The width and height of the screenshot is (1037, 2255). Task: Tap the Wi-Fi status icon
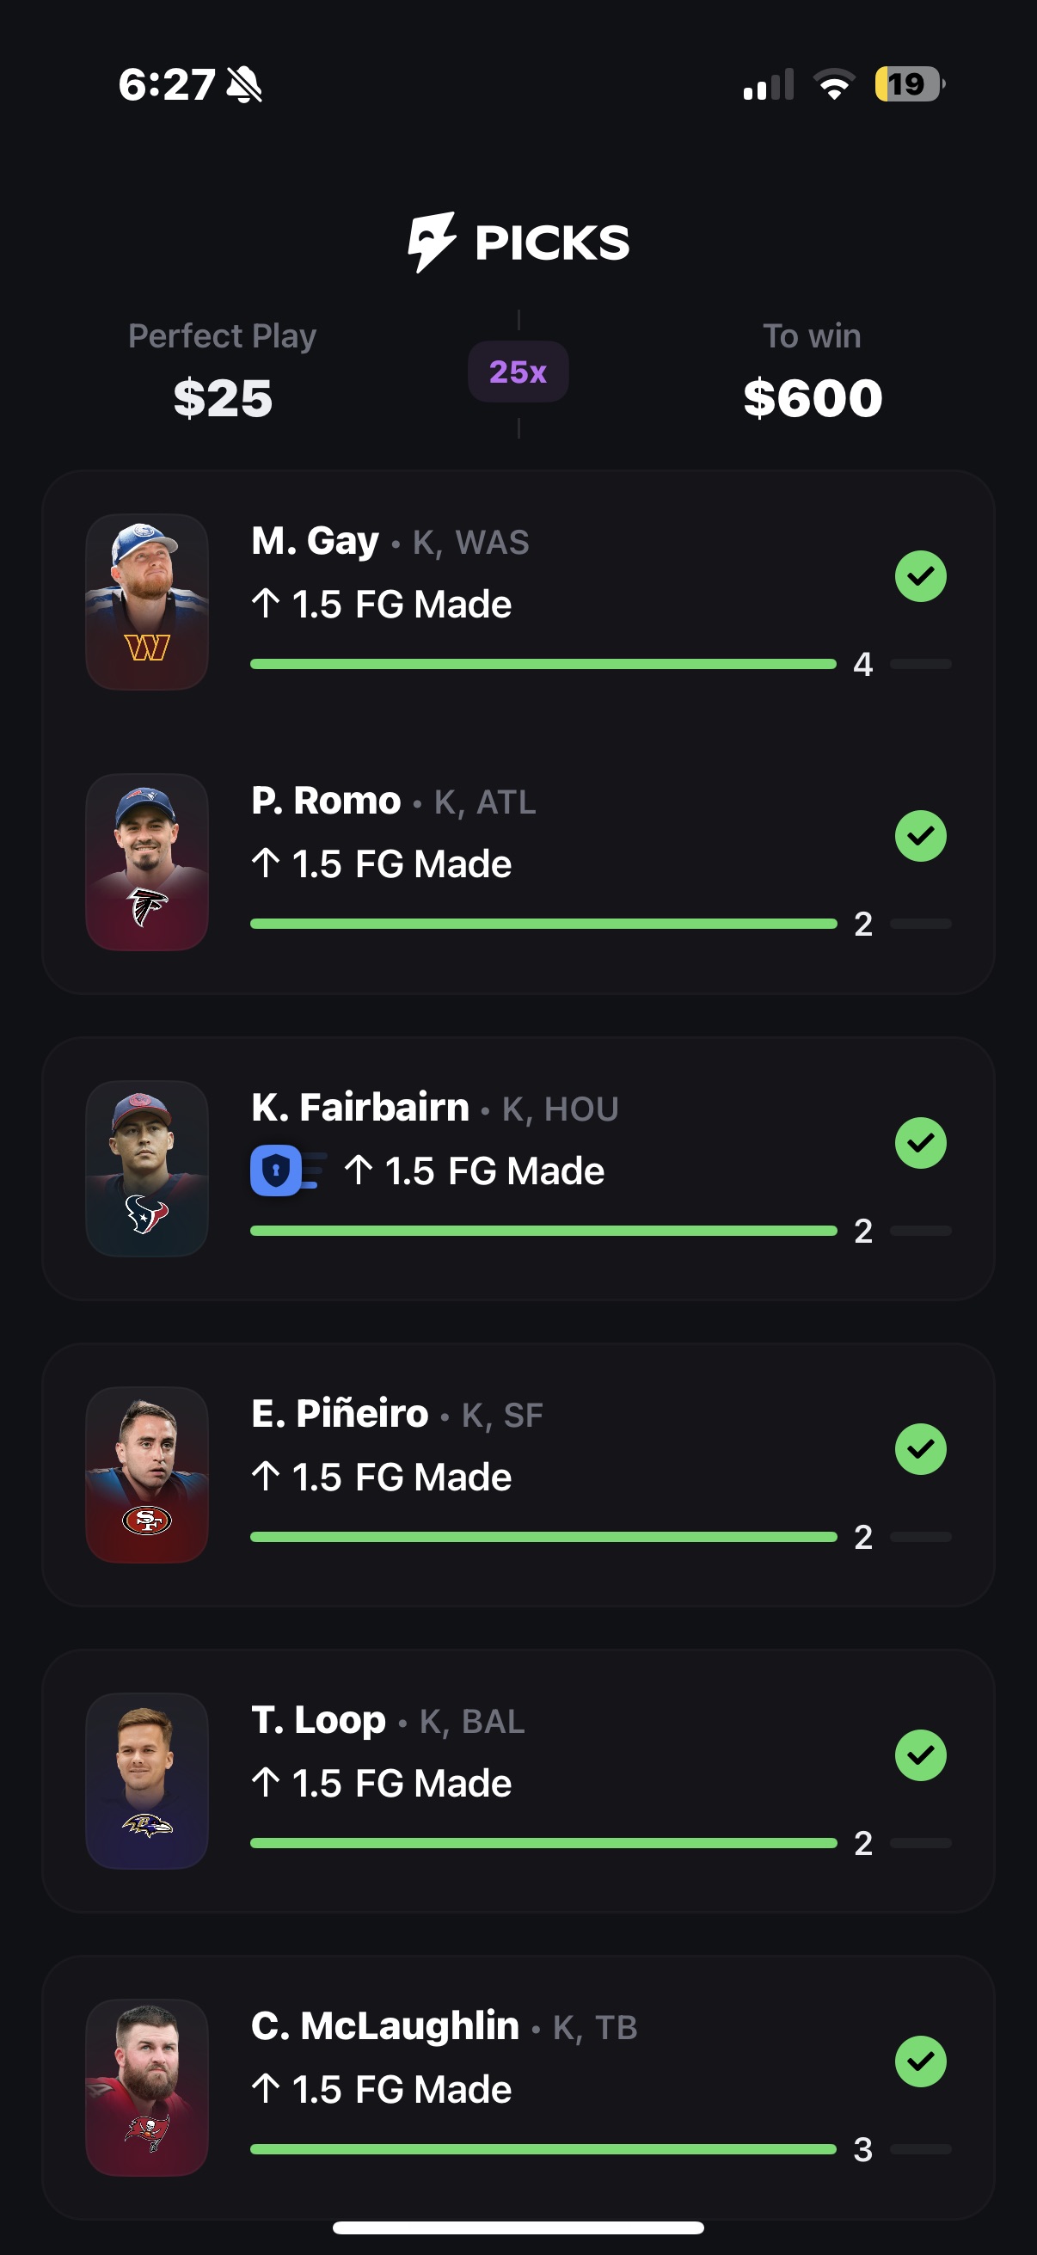coord(834,84)
